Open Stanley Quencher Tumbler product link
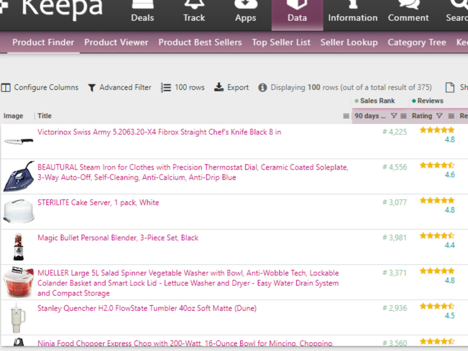Viewport: 468px width, 351px height. (x=147, y=308)
